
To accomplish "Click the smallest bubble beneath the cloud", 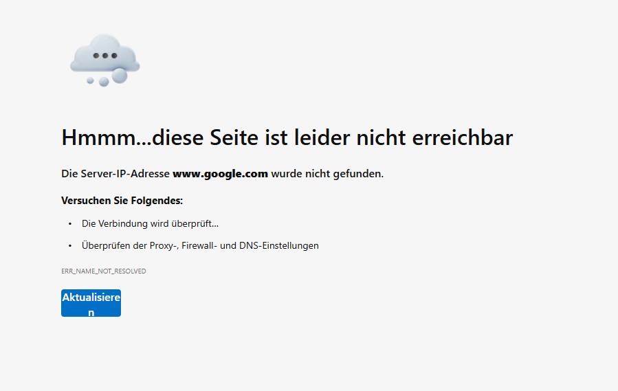I will coord(90,80).
